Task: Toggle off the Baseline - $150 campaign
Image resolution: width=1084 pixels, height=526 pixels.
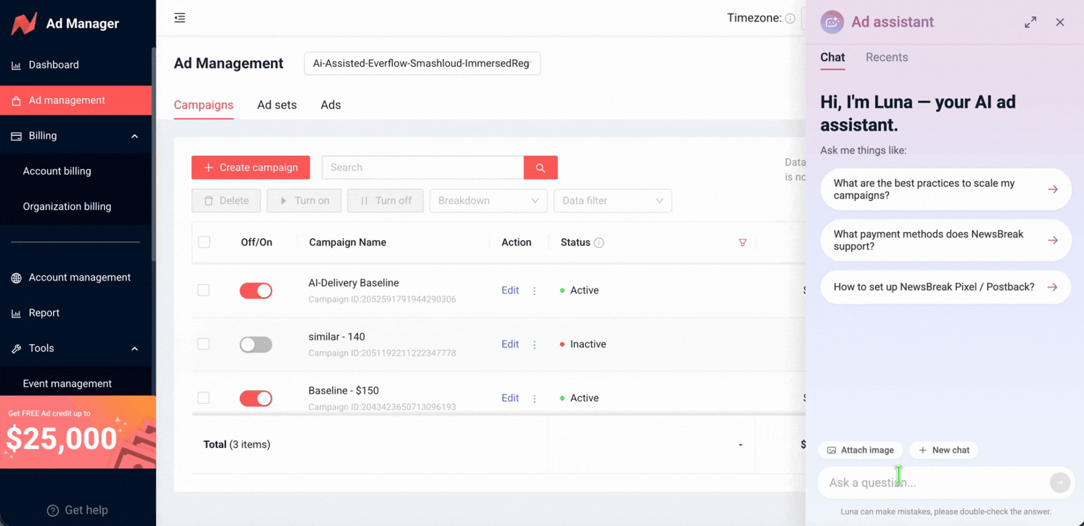Action: click(x=256, y=398)
